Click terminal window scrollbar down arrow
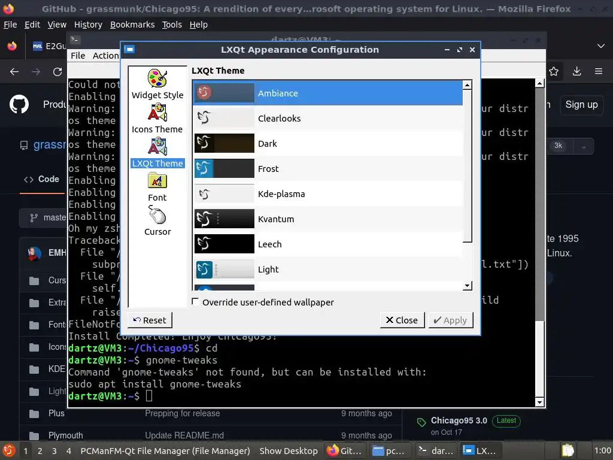This screenshot has height=460, width=613. pyautogui.click(x=539, y=402)
